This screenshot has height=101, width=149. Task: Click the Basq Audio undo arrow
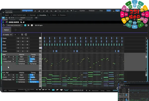pyautogui.click(x=21, y=22)
